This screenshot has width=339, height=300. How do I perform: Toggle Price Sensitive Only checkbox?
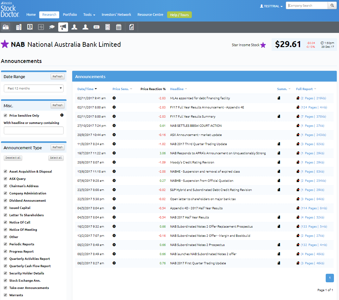pos(5,116)
